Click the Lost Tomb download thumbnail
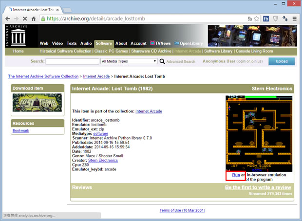This screenshot has height=221, width=302. click(37, 102)
